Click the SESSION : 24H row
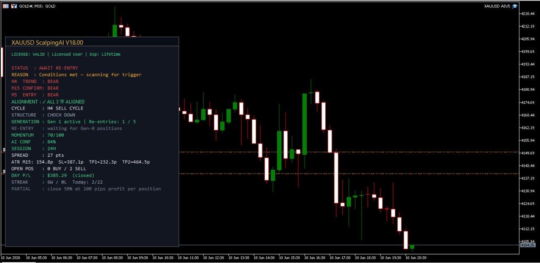Image resolution: width=540 pixels, height=263 pixels. click(x=33, y=149)
